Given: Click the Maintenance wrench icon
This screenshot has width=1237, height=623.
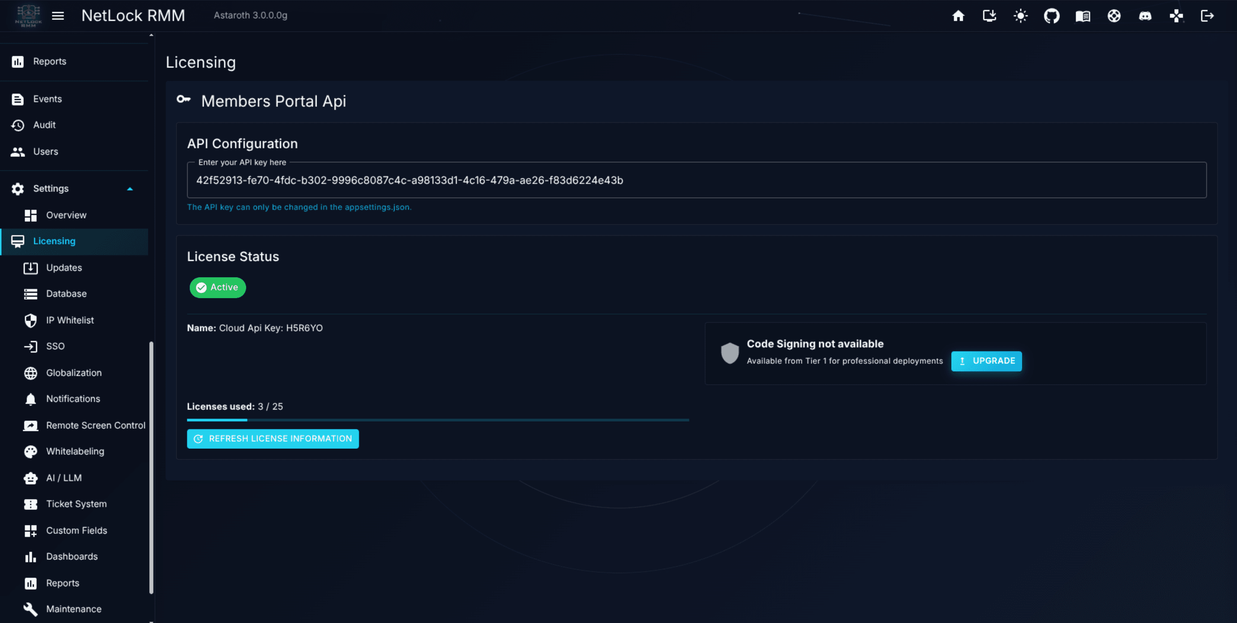Looking at the screenshot, I should coord(31,609).
